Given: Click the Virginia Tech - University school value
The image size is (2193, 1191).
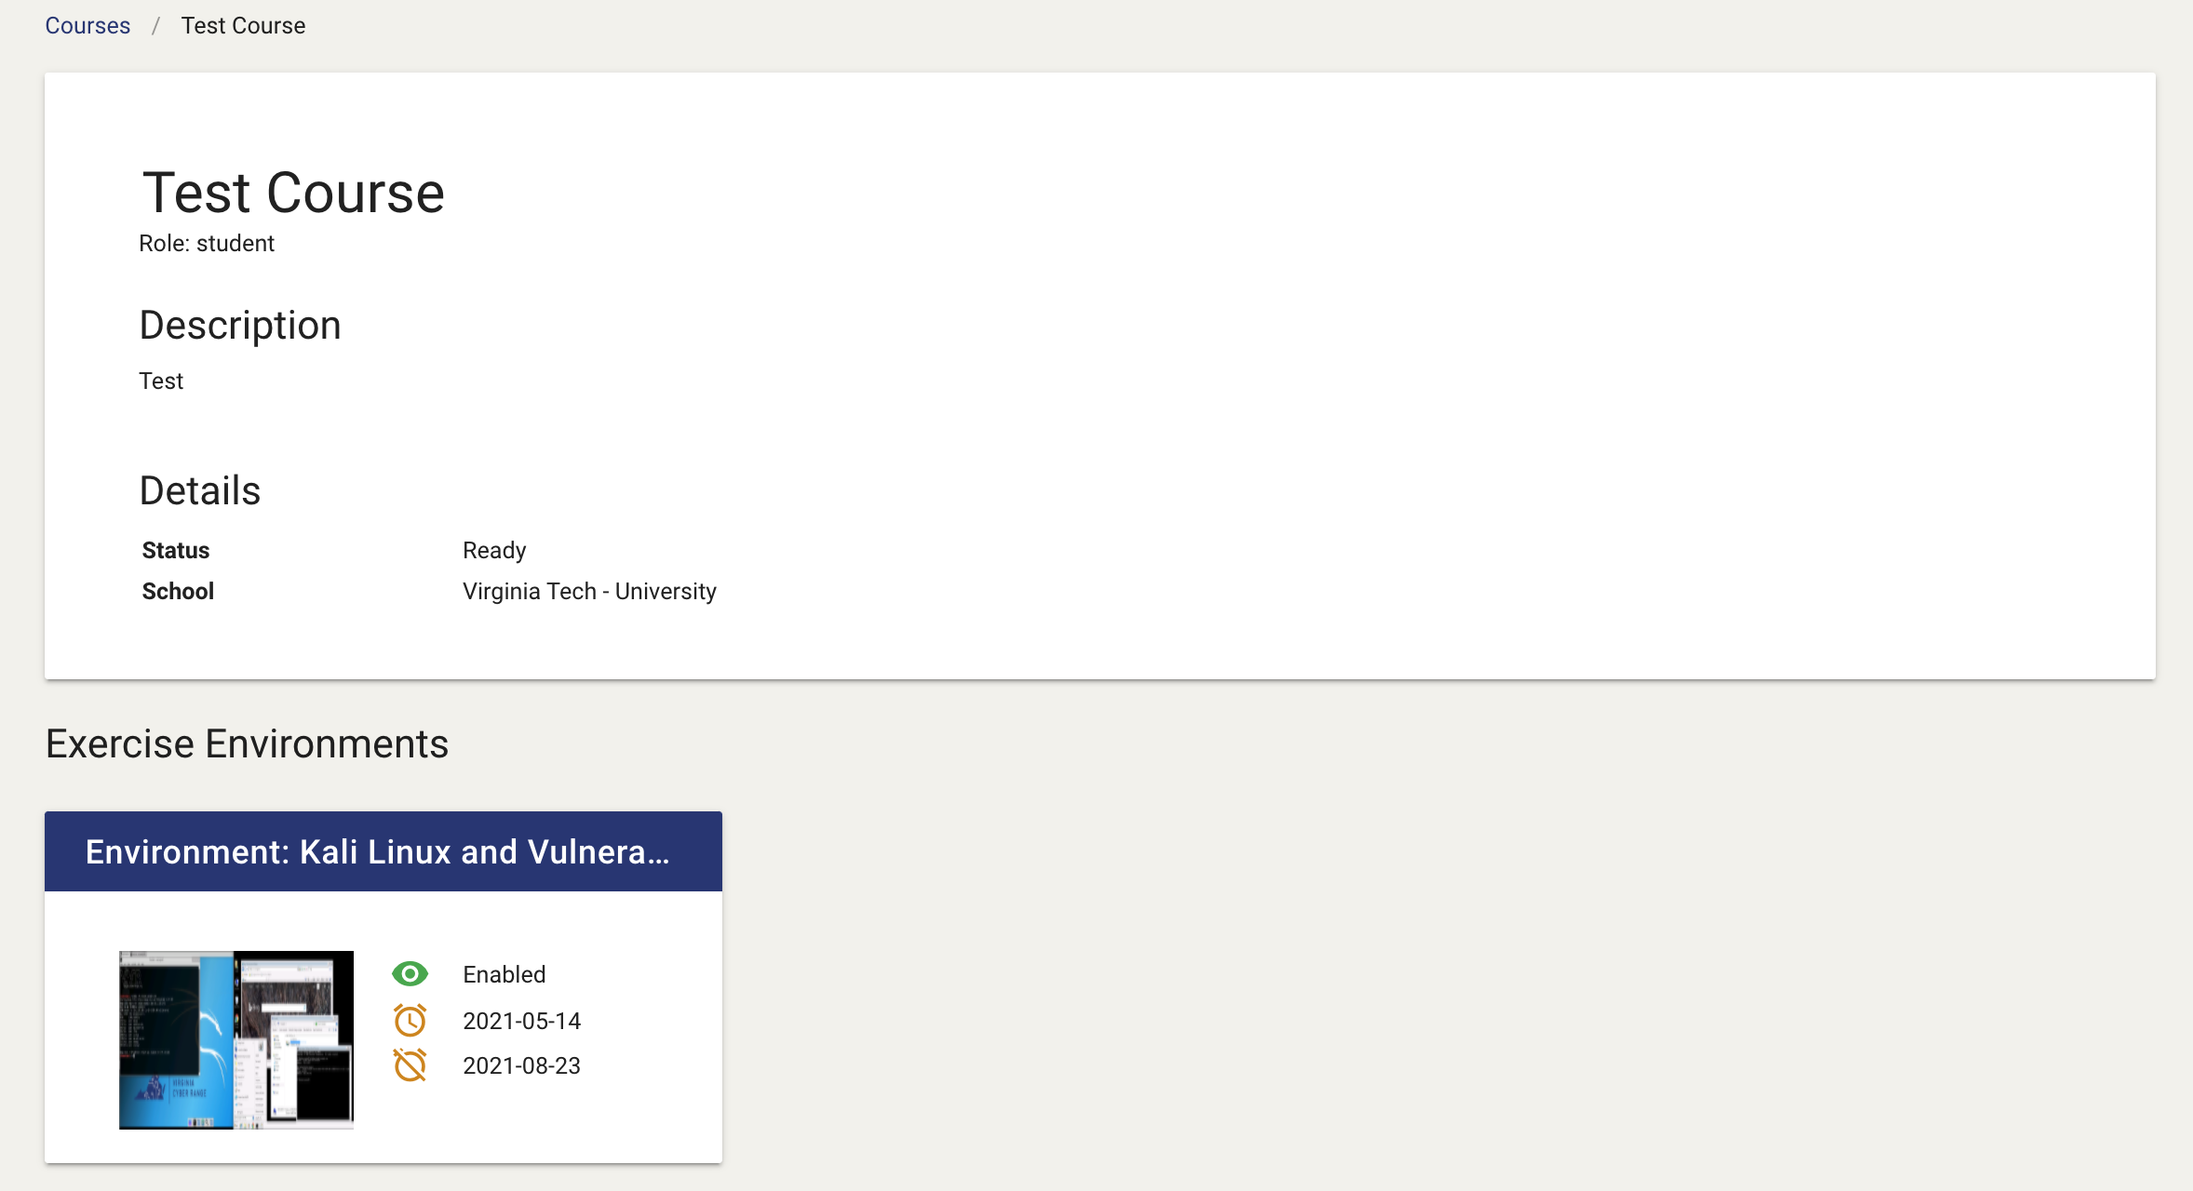Looking at the screenshot, I should click(589, 591).
